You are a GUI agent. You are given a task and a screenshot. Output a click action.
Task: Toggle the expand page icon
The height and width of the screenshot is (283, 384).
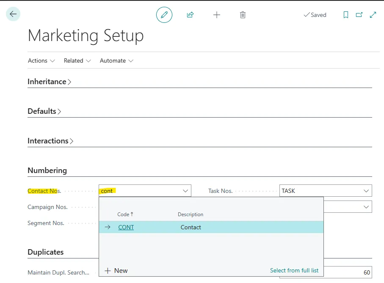pyautogui.click(x=373, y=15)
